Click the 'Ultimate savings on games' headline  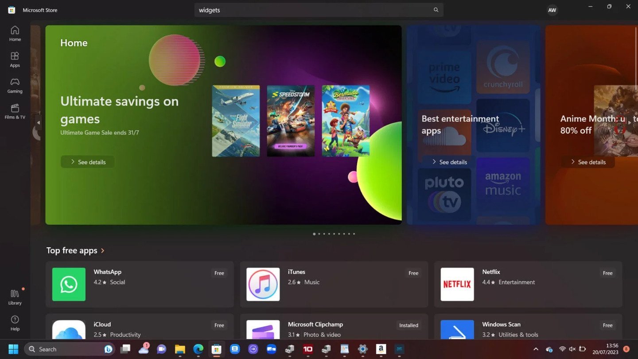[120, 110]
